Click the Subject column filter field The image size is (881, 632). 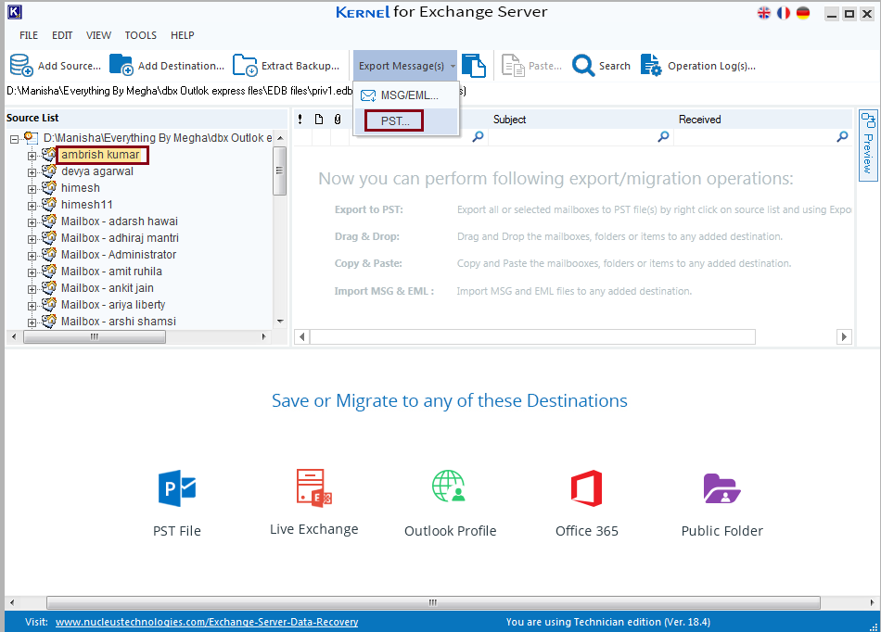coord(573,137)
